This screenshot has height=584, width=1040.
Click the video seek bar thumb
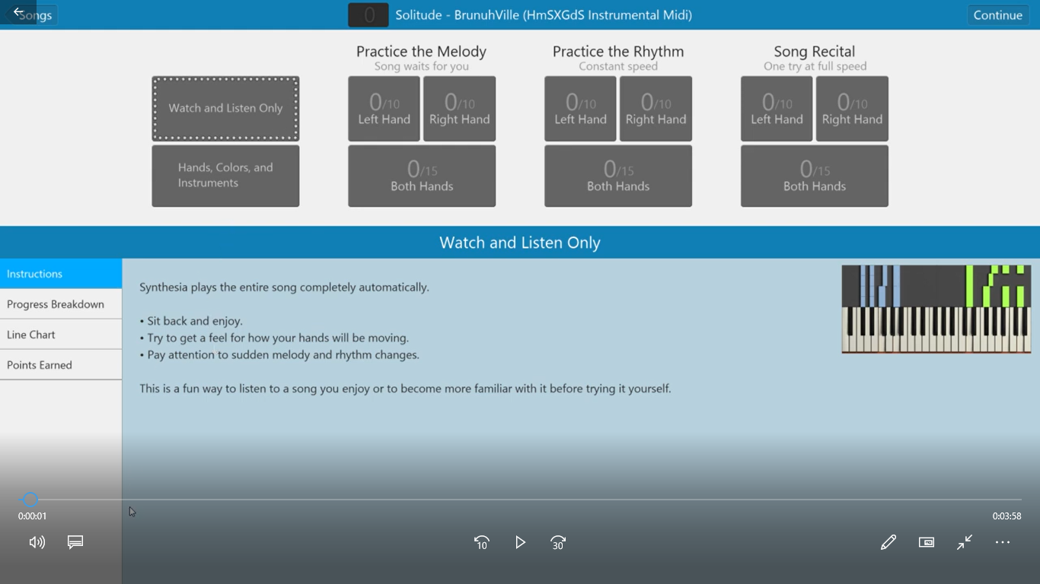30,500
